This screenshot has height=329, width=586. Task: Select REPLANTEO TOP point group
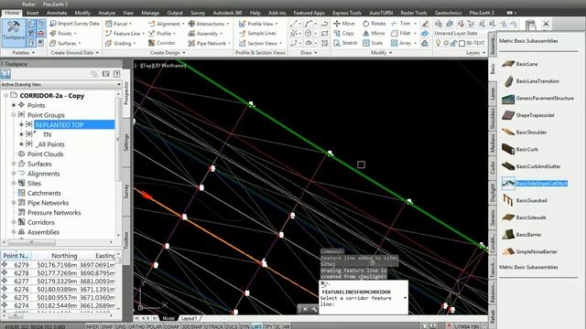74,124
